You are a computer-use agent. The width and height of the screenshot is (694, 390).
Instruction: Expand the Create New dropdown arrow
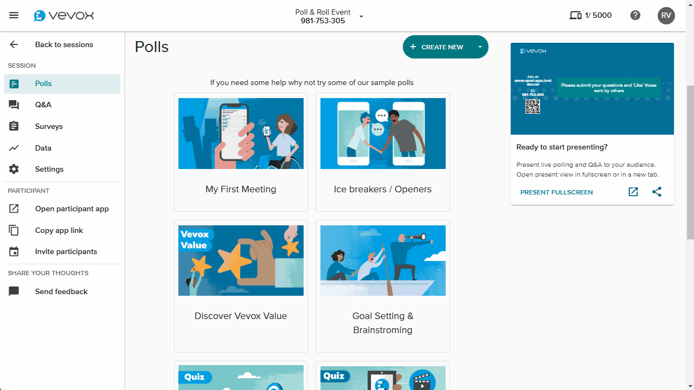(x=480, y=47)
